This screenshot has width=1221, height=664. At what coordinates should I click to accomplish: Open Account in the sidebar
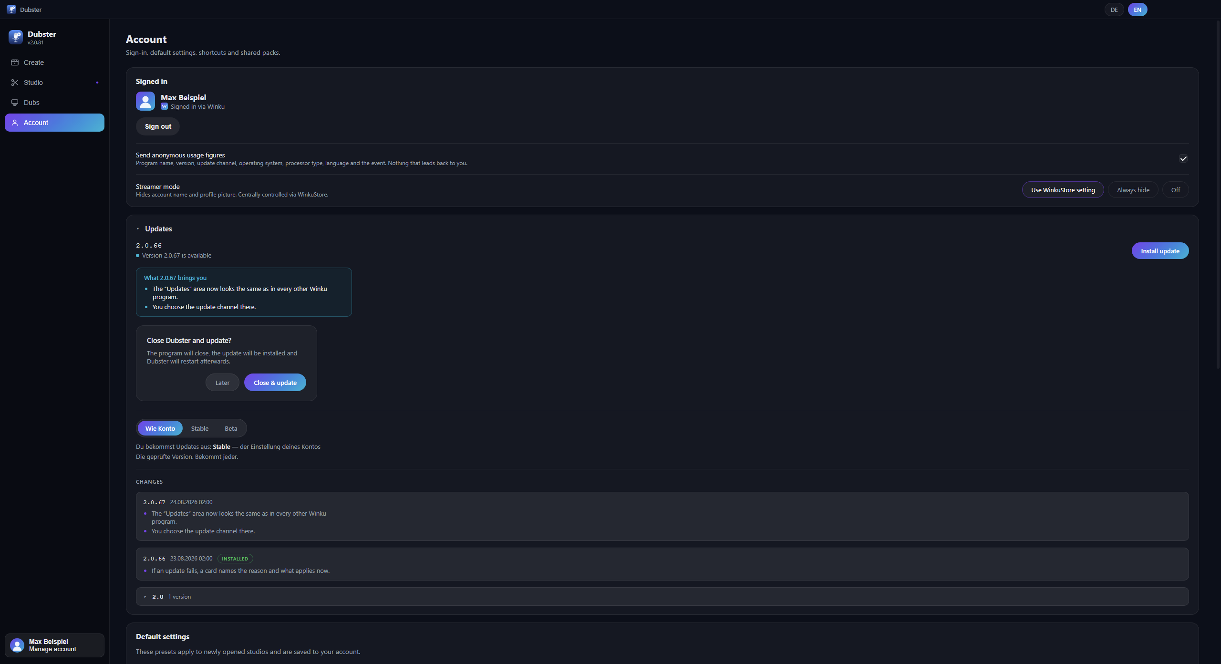click(x=54, y=123)
